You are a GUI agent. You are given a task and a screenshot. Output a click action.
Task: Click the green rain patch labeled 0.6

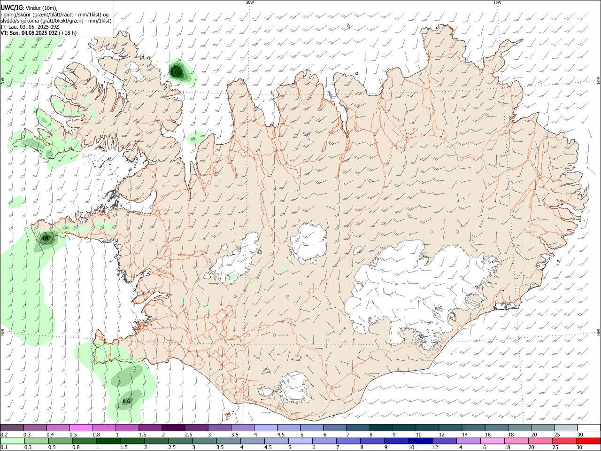(128, 399)
